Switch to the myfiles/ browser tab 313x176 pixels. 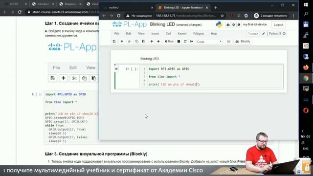click(127, 8)
